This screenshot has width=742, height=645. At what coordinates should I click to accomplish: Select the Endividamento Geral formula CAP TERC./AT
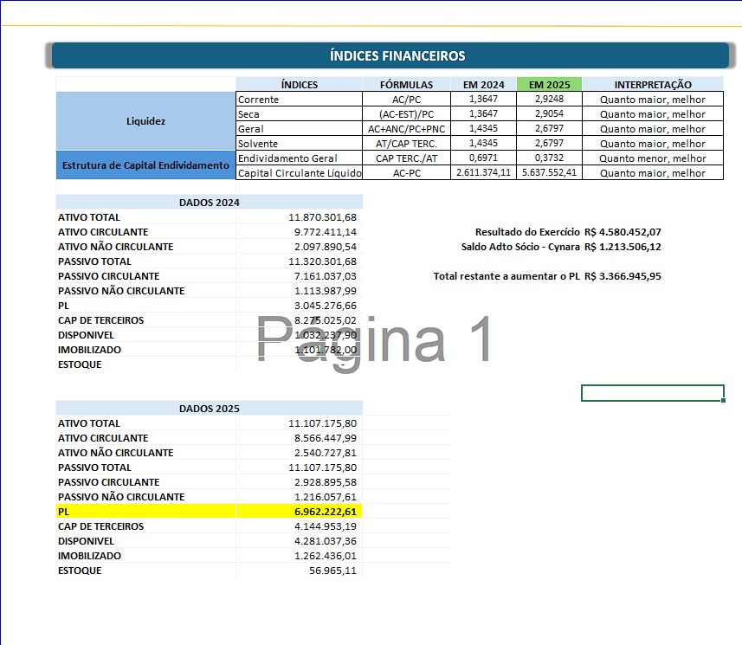point(406,158)
